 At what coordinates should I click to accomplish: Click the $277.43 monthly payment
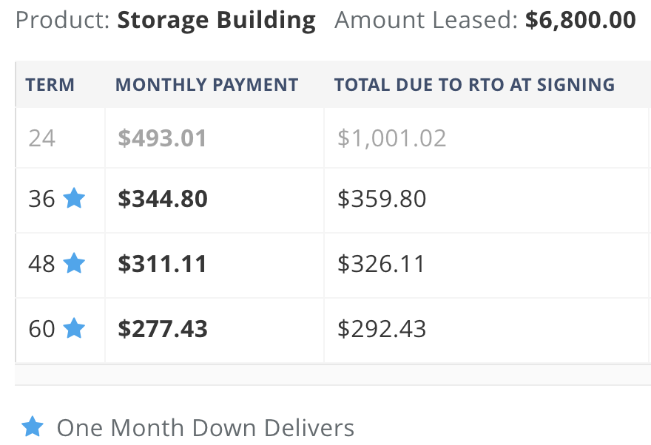click(163, 329)
